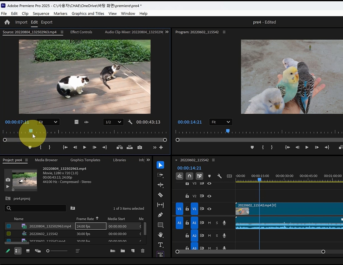The width and height of the screenshot is (343, 265).
Task: Switch to Media Browser tab
Action: [46, 160]
